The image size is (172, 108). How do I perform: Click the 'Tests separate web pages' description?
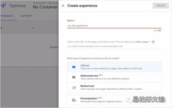point(111,89)
